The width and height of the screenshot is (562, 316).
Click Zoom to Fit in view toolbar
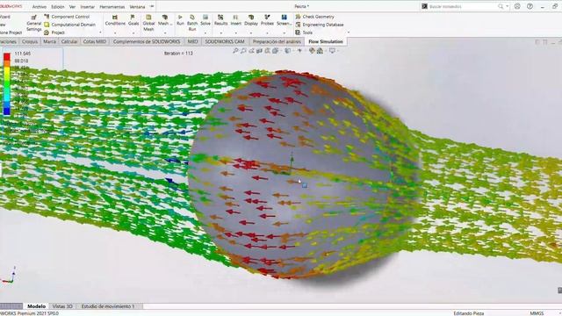pos(235,51)
